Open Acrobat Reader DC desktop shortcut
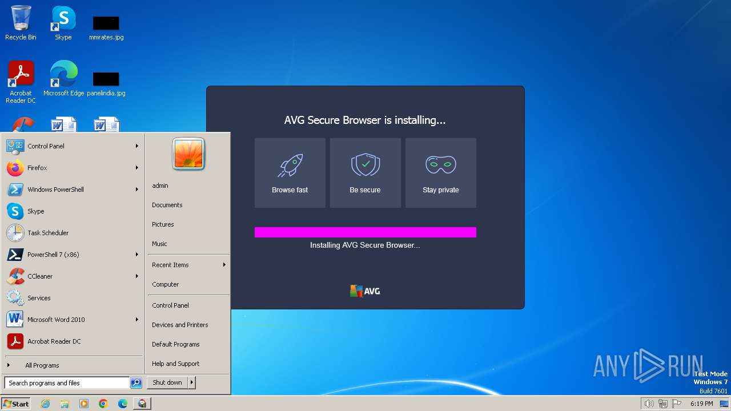 [21, 82]
